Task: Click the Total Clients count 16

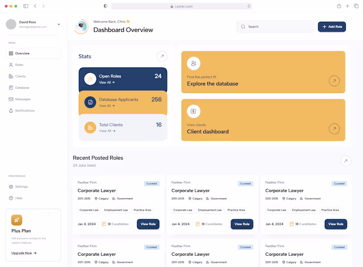Action: (x=159, y=125)
